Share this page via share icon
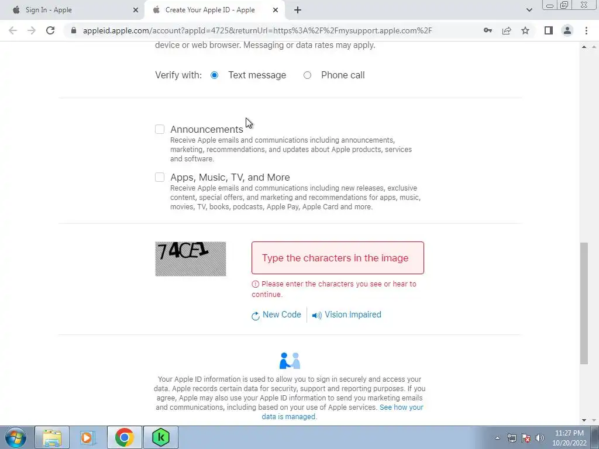 (507, 30)
